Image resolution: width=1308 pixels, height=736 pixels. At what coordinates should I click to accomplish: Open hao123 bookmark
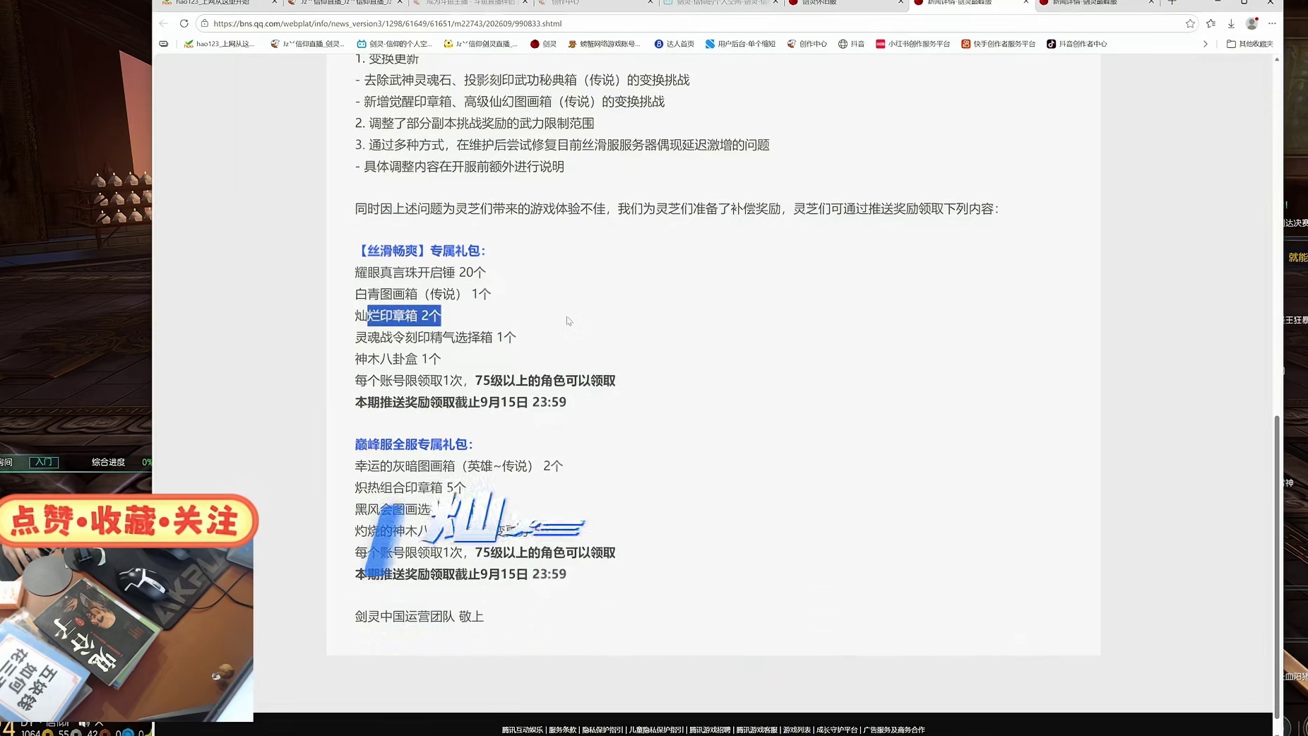click(x=219, y=44)
